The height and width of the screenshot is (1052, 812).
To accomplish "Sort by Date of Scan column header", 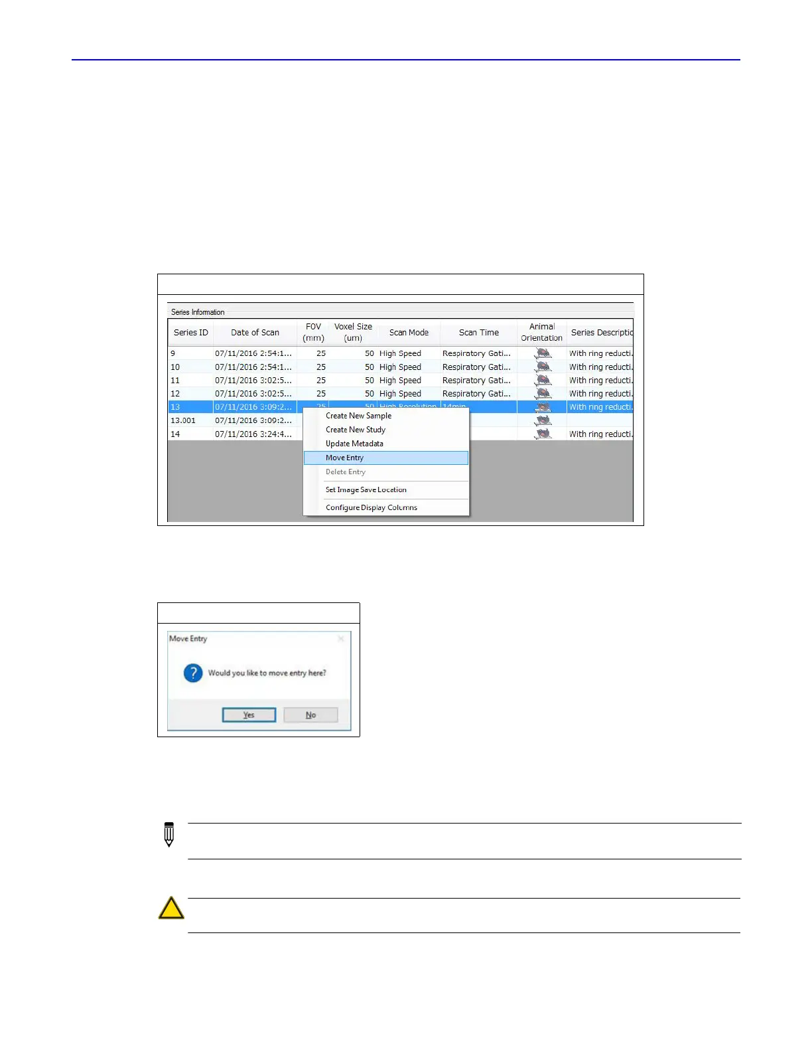I will click(255, 333).
